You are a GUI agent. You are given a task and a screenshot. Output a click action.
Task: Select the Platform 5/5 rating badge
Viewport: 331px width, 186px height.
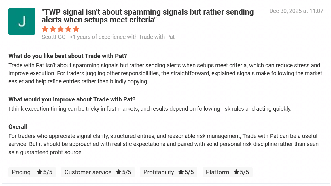(x=227, y=172)
